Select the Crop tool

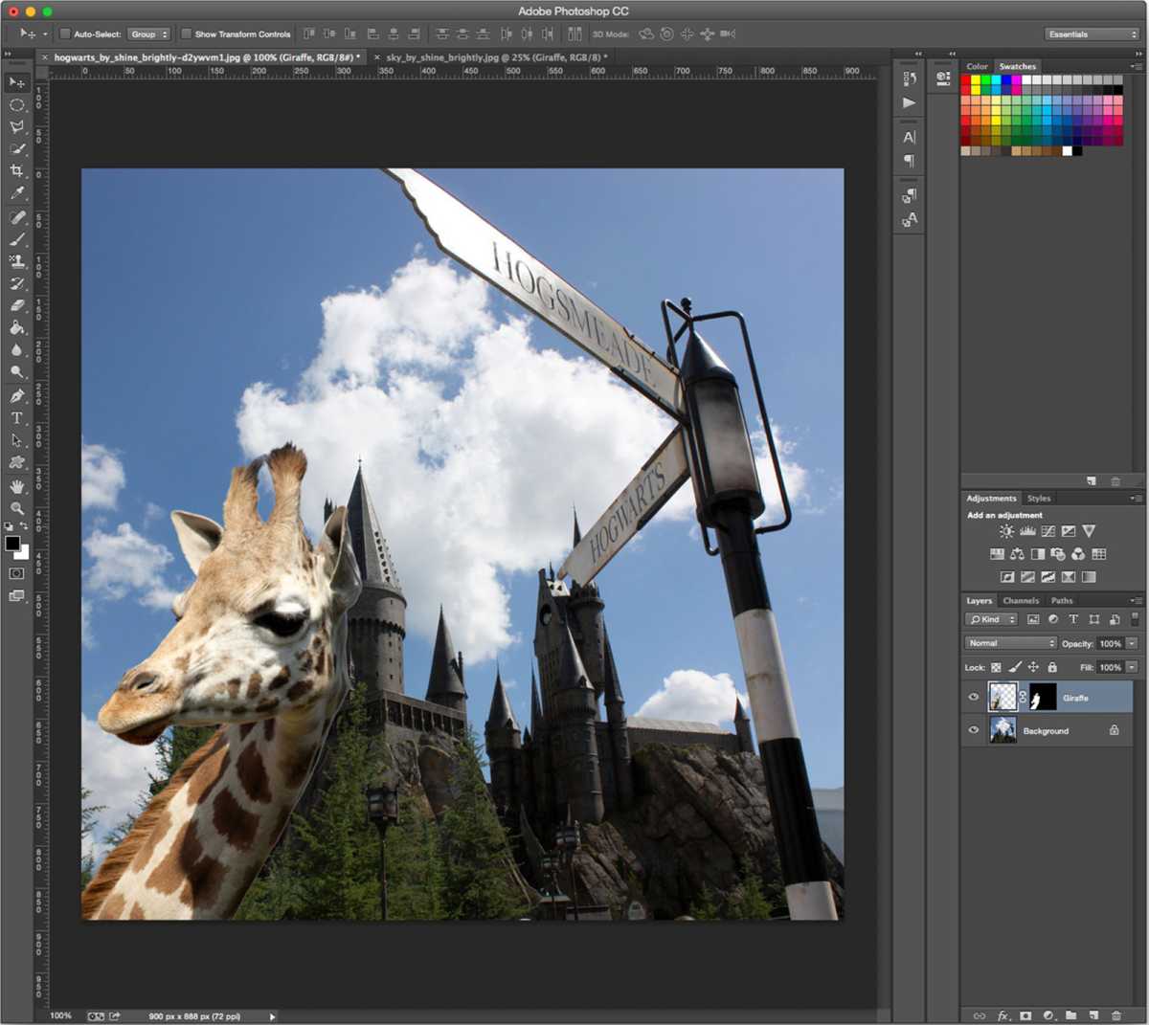click(17, 170)
